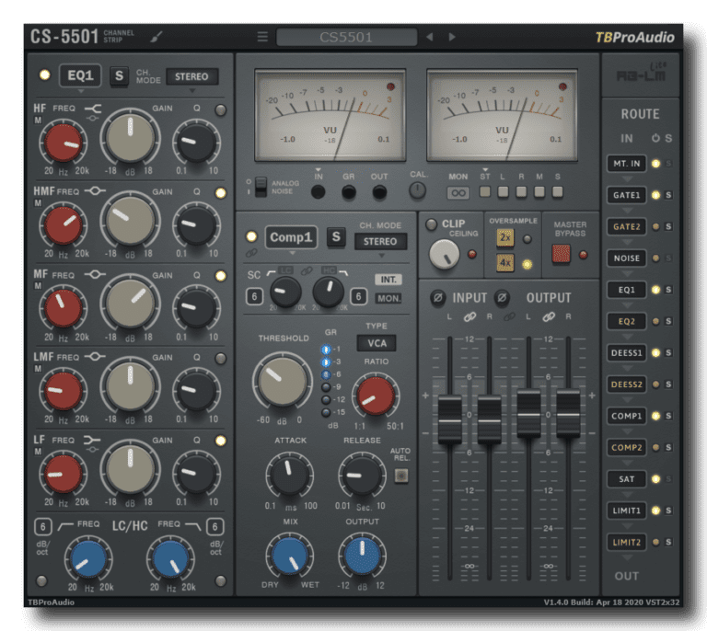Click the Comp1 link chain icon
The width and height of the screenshot is (707, 631).
pos(251,253)
